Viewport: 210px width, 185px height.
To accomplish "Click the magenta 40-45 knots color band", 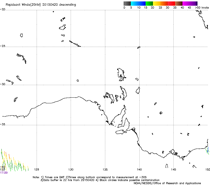I will click(186, 3).
